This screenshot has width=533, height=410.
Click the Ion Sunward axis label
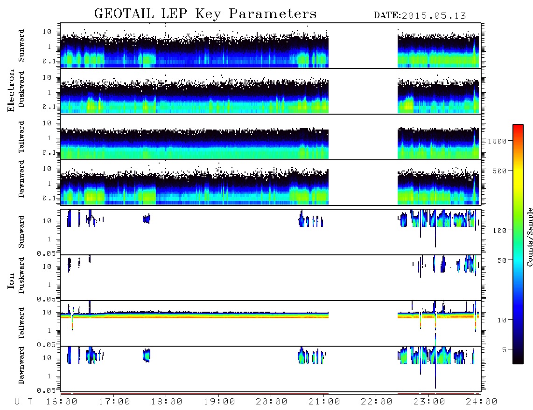coord(21,232)
